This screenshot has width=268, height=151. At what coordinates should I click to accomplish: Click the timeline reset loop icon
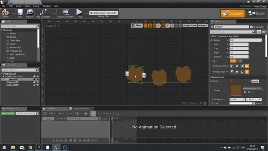(x=45, y=114)
